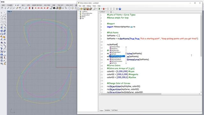The height and width of the screenshot is (115, 204).
Task: Stop debugging with the gray square icon
Action: tap(117, 9)
